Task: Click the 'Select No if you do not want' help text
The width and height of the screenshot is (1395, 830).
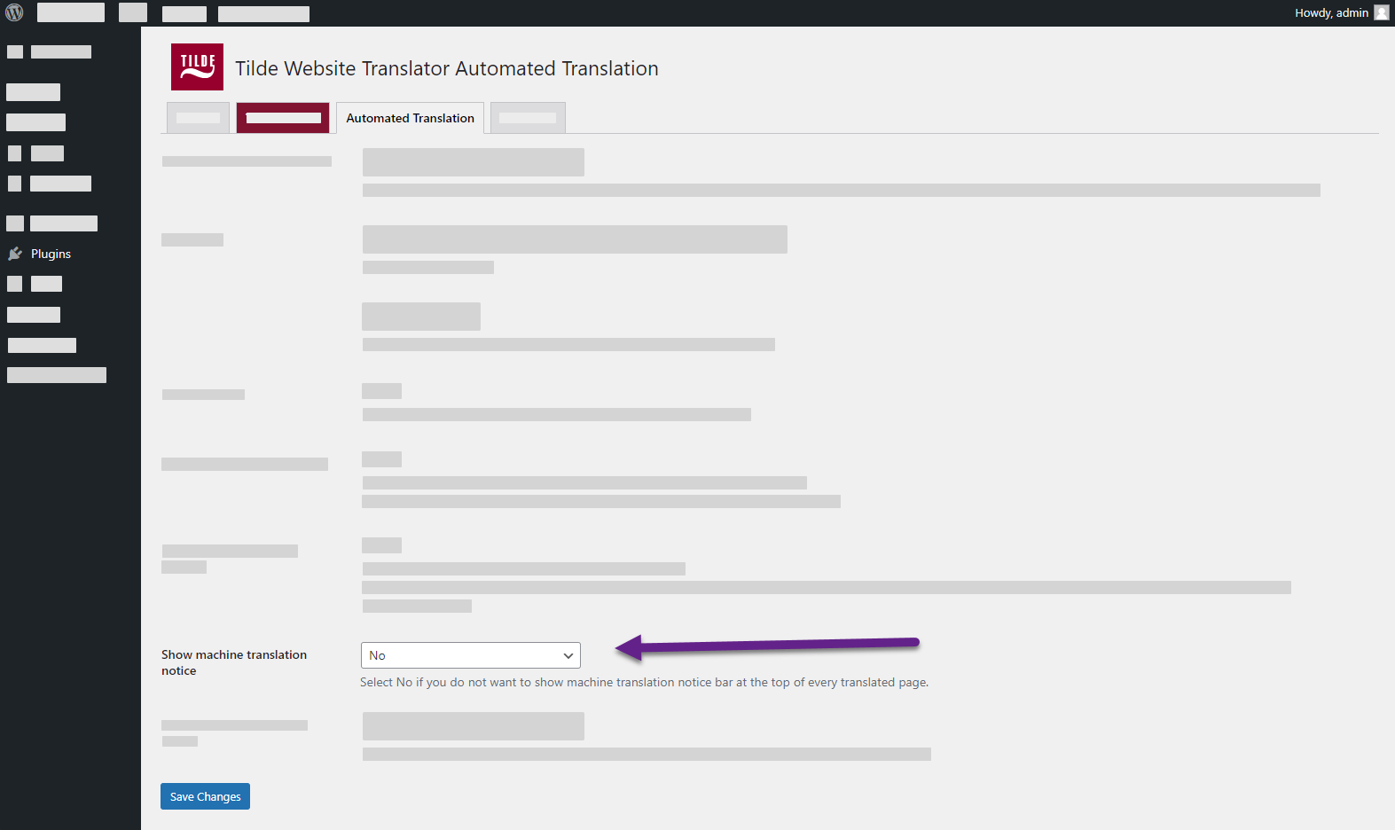Action: (x=644, y=682)
